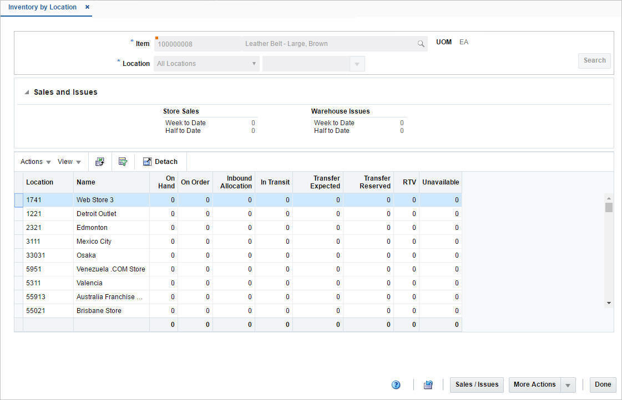Click the Detach chart icon
Viewport: 622px width, 400px height.
click(146, 161)
